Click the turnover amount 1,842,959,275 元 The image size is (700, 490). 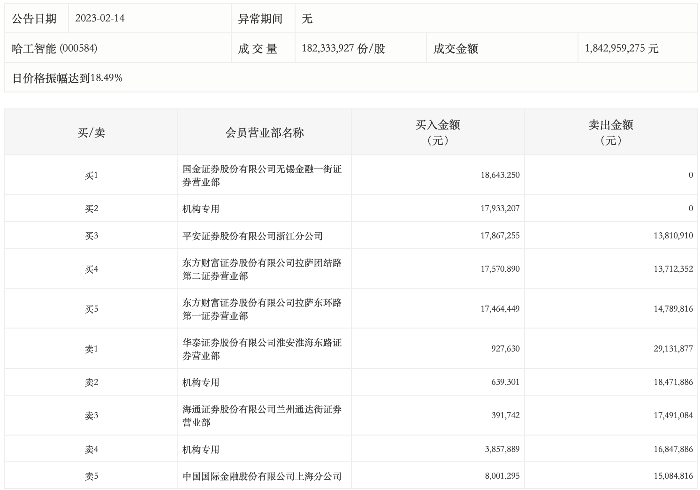pos(622,48)
